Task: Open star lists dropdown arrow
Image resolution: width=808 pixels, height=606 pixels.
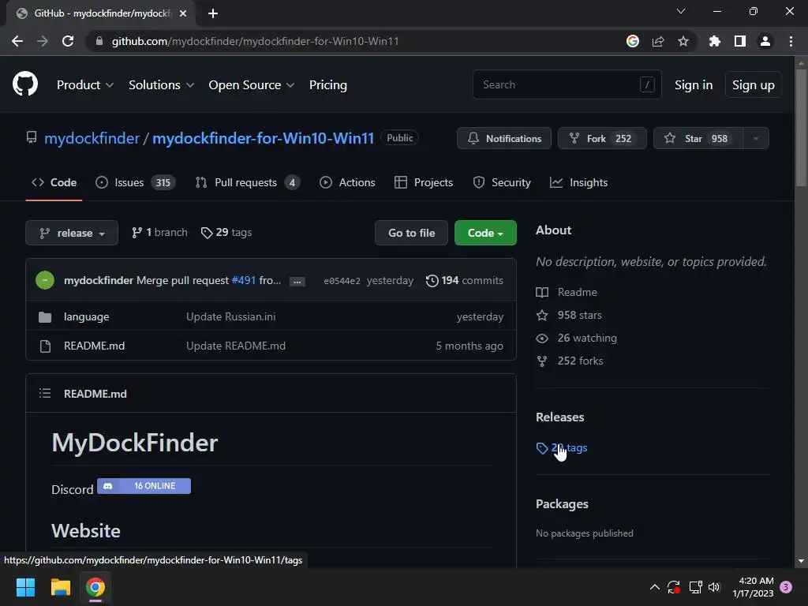Action: click(756, 138)
